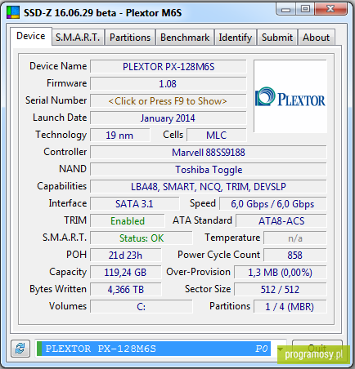Image resolution: width=355 pixels, height=369 pixels.
Task: Select PLEXTOR PX-128M6S in the drive combo box
Action: (x=154, y=349)
